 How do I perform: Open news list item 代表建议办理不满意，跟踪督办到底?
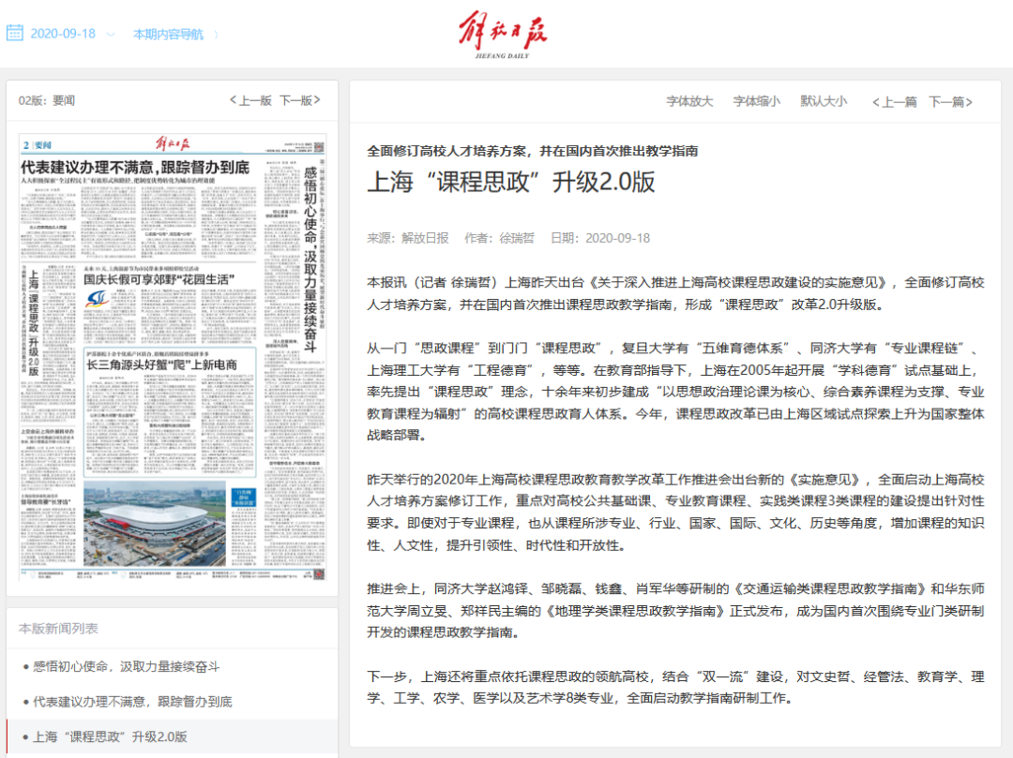tap(132, 701)
